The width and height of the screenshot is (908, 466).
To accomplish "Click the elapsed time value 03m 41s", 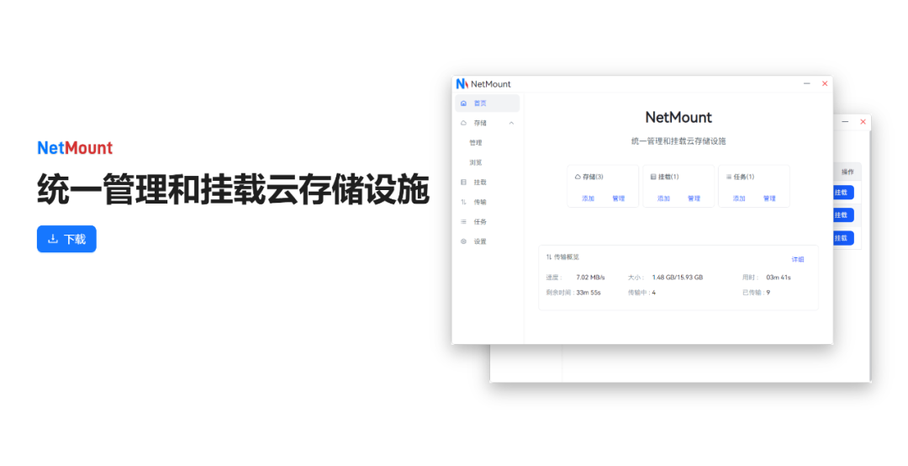I will click(779, 278).
